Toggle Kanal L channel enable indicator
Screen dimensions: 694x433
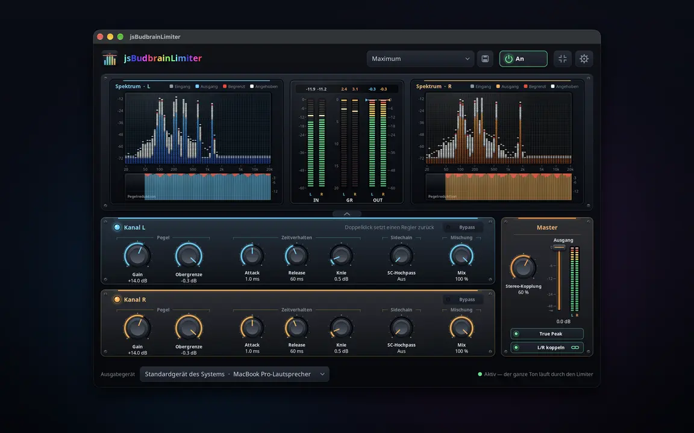tap(117, 227)
